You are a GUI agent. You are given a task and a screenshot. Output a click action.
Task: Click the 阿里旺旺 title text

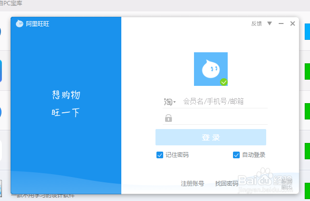[38, 24]
